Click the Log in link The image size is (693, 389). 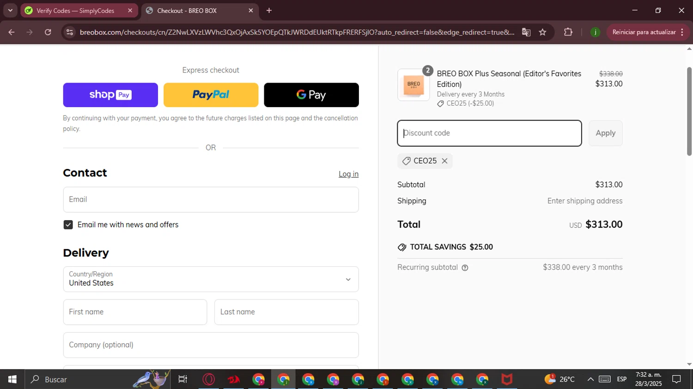pyautogui.click(x=348, y=174)
